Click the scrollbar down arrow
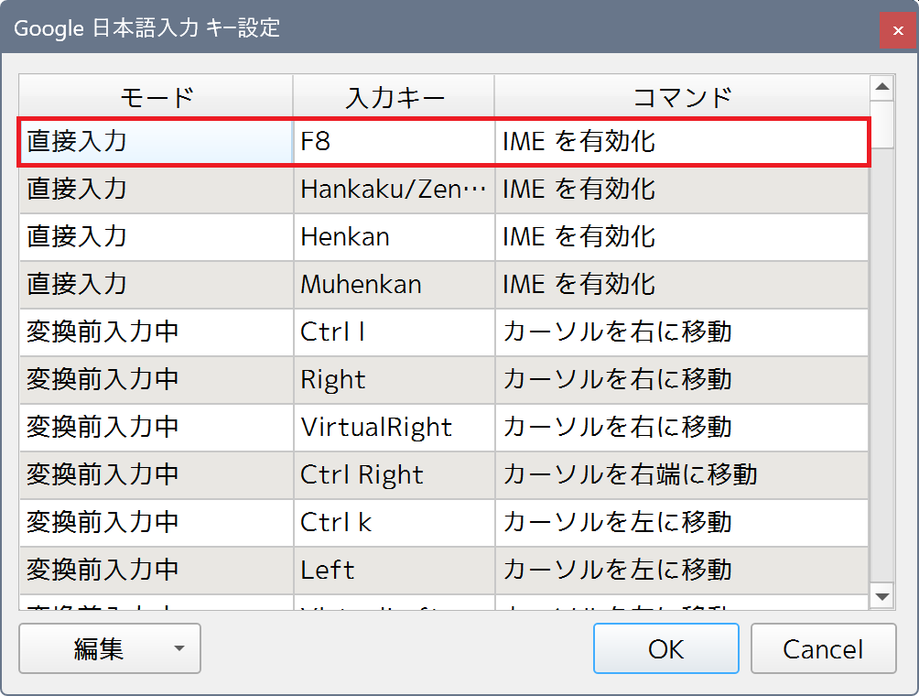This screenshot has height=696, width=919. [x=882, y=597]
